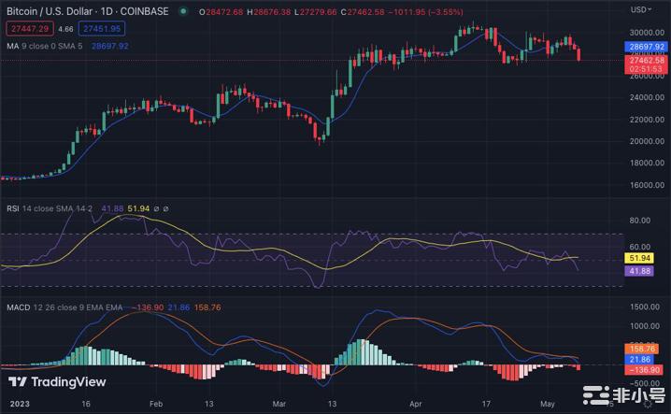Click the blue buy price 27451.95 button

[102, 29]
